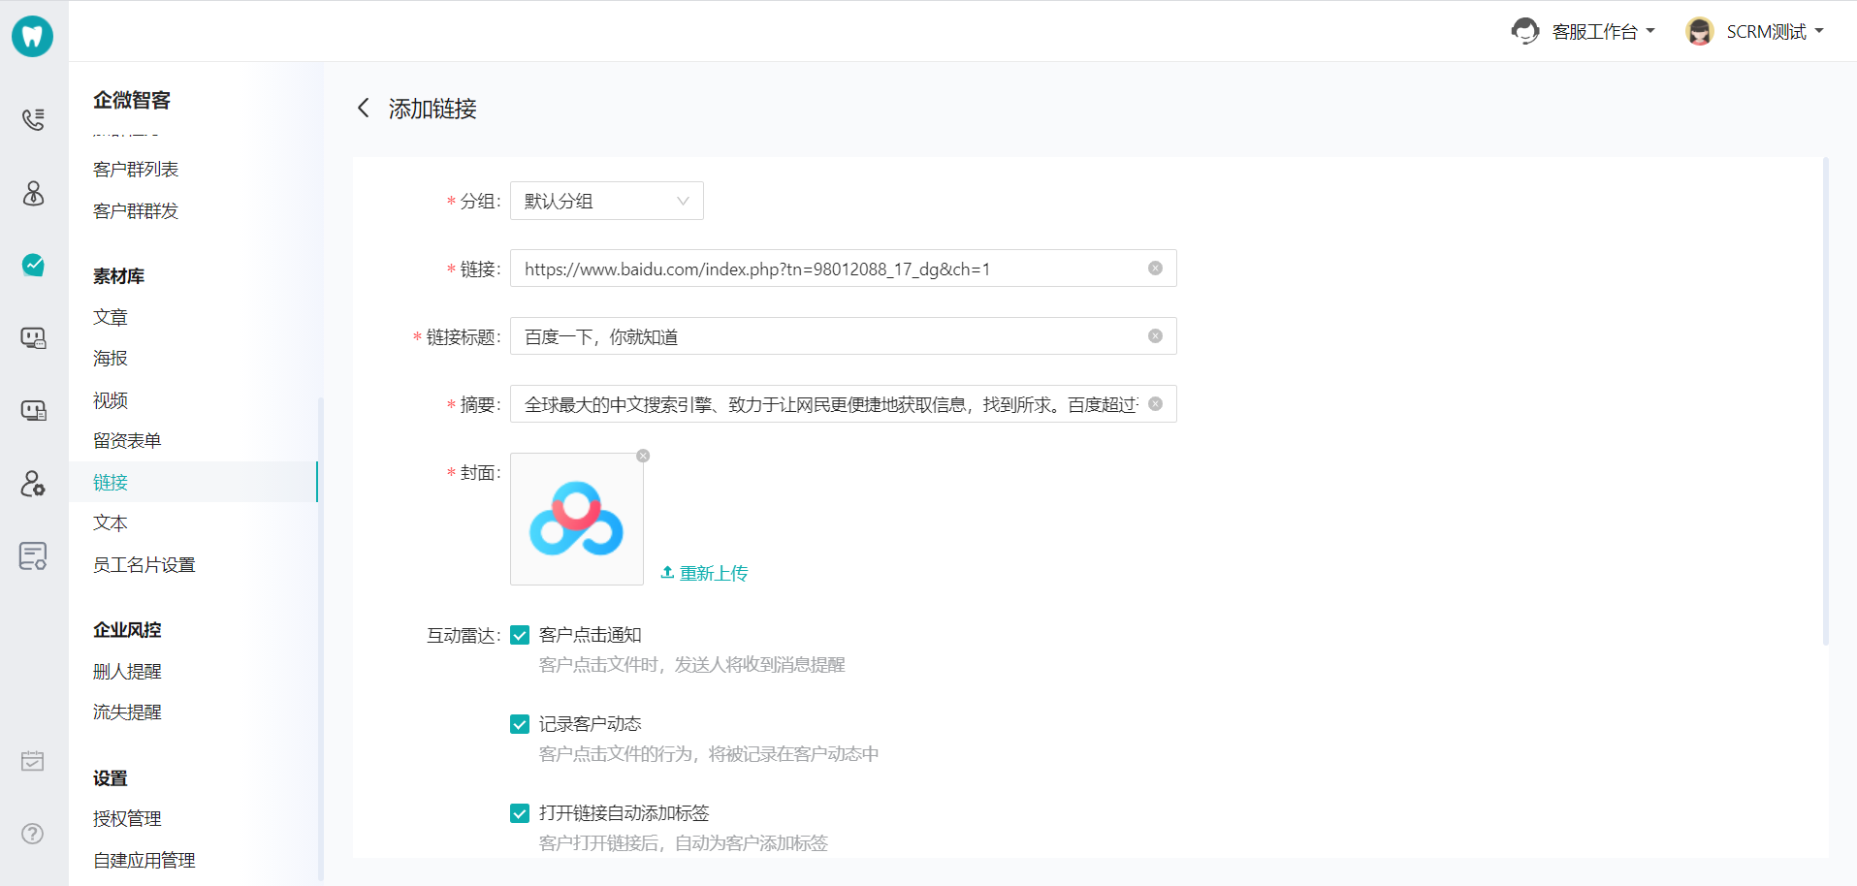Open 授权管理 under 设置
This screenshot has height=886, width=1857.
coord(127,819)
